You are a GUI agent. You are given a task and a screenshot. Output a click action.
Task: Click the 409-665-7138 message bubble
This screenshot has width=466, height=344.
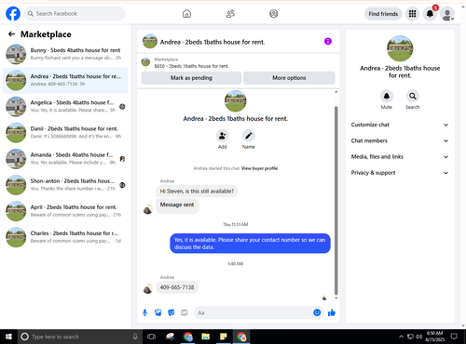pyautogui.click(x=177, y=287)
